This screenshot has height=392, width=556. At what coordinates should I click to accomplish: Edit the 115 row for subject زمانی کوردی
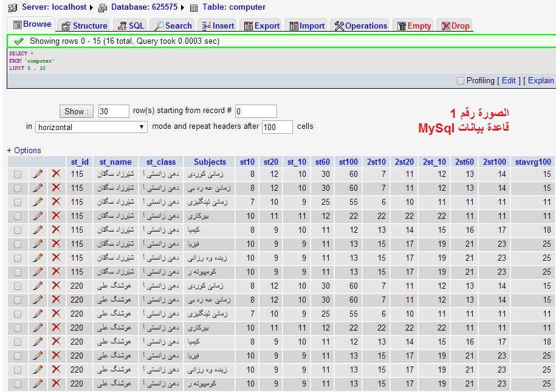[38, 174]
